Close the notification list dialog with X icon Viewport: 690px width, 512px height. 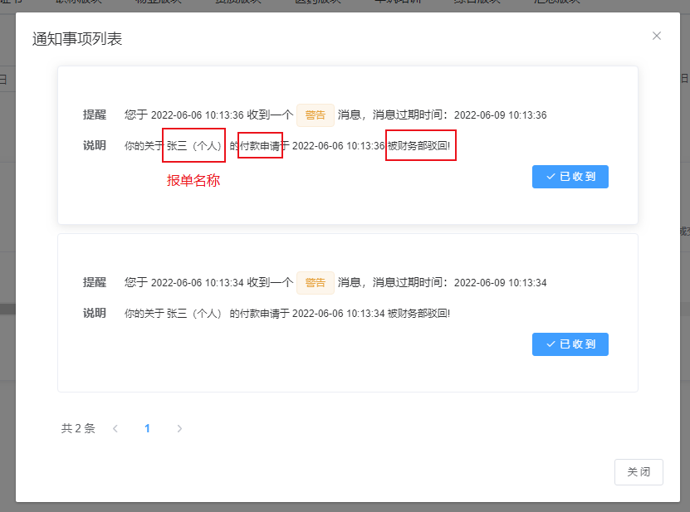(657, 36)
